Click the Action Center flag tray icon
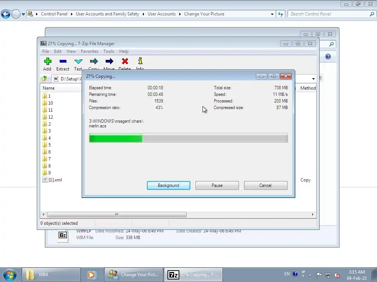Screen dimensions: 377x282 click(x=319, y=275)
